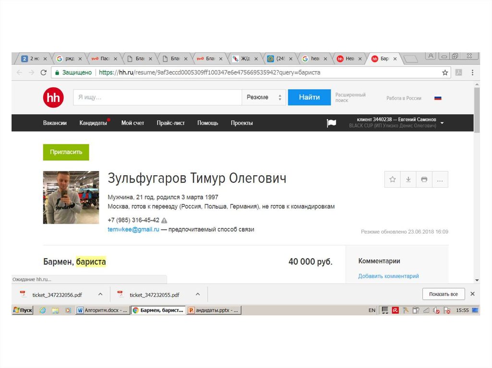Open the Вакансии menu item
The image size is (492, 368).
55,123
